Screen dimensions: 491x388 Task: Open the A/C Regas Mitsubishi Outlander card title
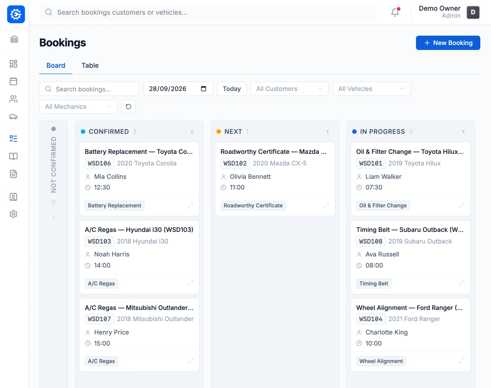pyautogui.click(x=139, y=308)
